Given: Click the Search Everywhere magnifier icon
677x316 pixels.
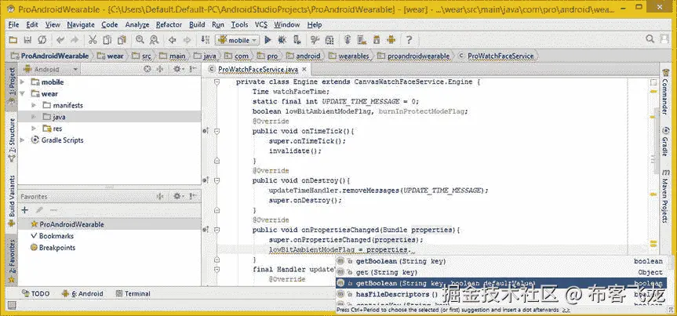Looking at the screenshot, I should (x=650, y=40).
